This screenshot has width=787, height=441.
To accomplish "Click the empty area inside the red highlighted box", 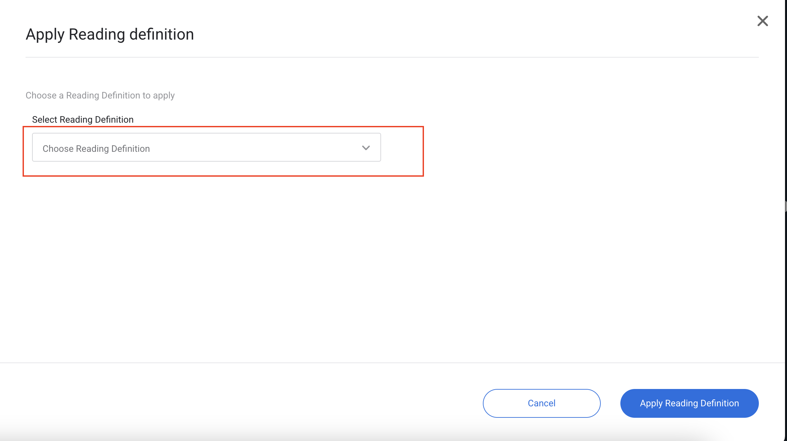I will pos(402,151).
